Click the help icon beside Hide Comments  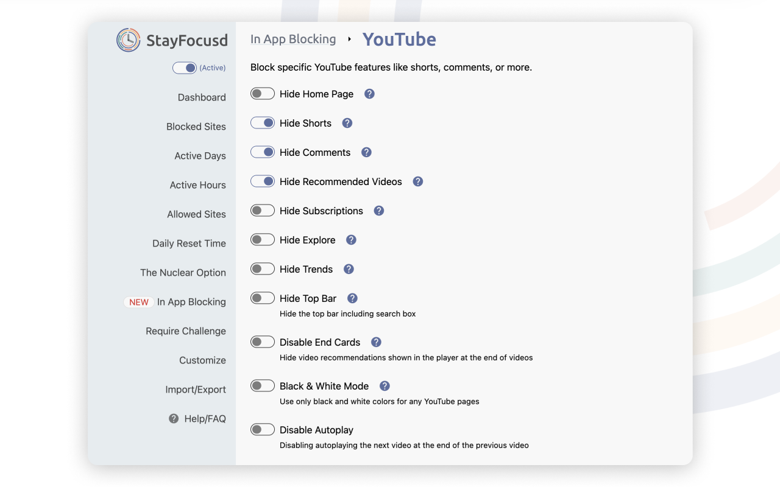(366, 152)
